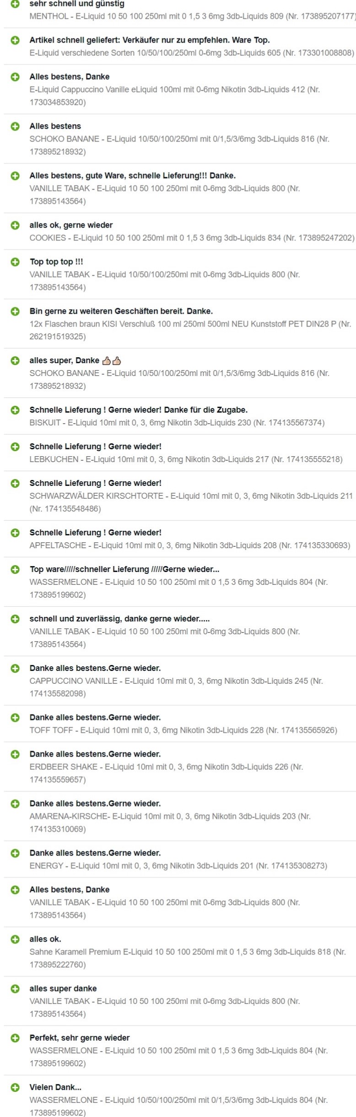Viewport: 356px width, 1117px height.
Task: Open SCHWARZWÄLDER KIRSCHTORTE E-Liquid listing
Action: (191, 502)
